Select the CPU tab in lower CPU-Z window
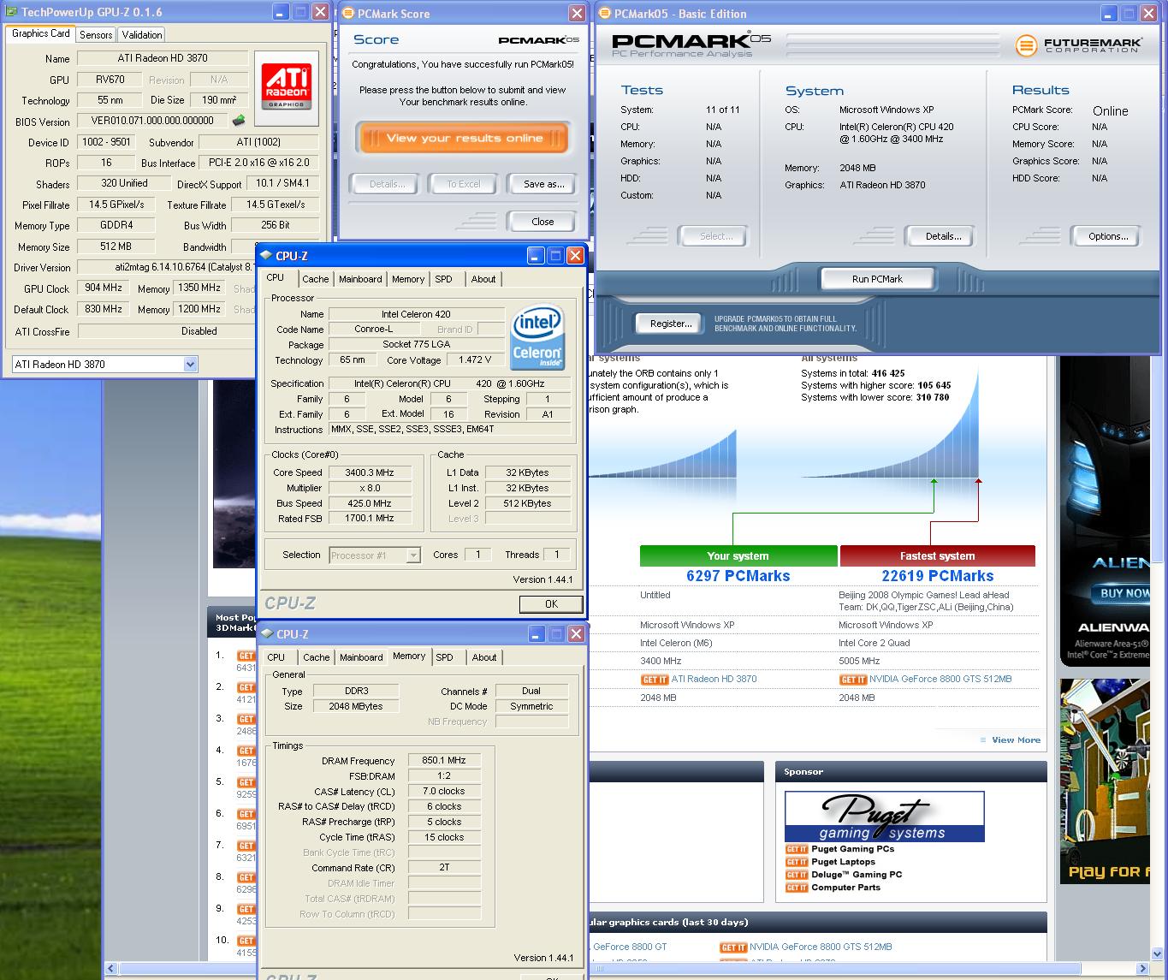Viewport: 1168px width, 980px height. coord(276,657)
